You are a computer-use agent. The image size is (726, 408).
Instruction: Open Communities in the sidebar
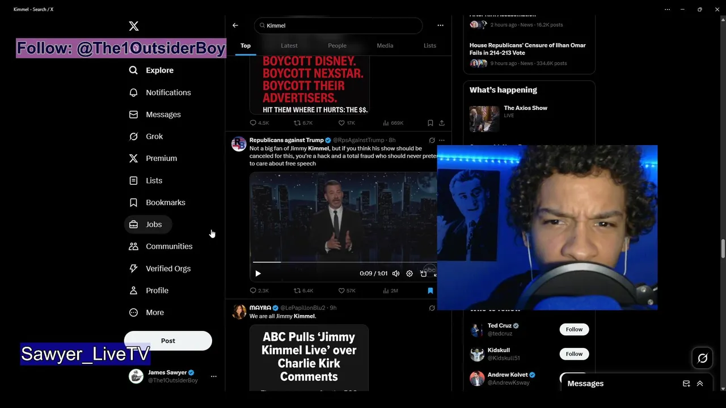click(161, 246)
